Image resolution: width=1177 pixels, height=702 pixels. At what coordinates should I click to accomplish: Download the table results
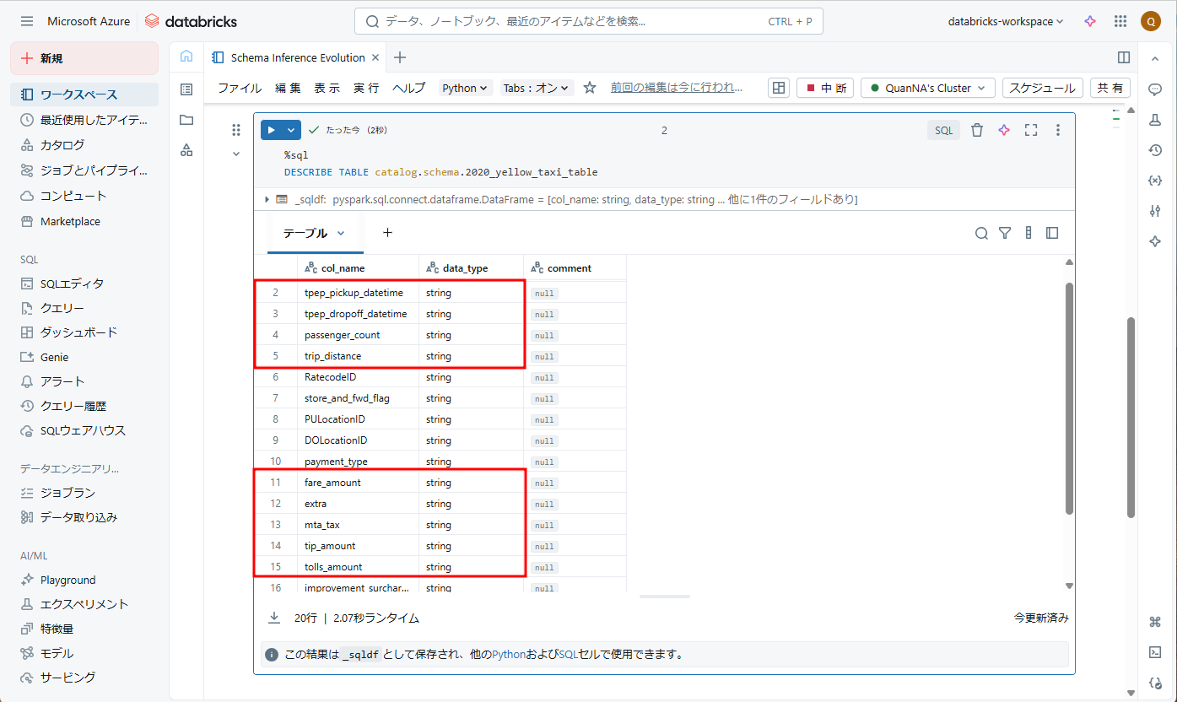coord(274,618)
